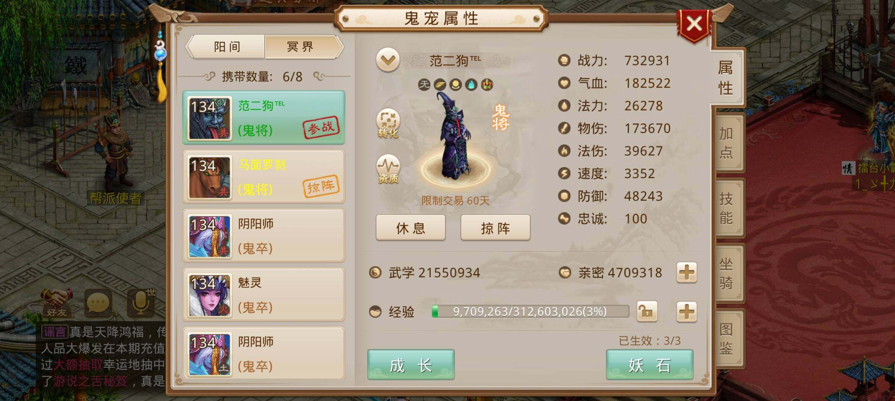Toggle the experience lock icon
Screen dimensions: 895x401
pos(647,312)
